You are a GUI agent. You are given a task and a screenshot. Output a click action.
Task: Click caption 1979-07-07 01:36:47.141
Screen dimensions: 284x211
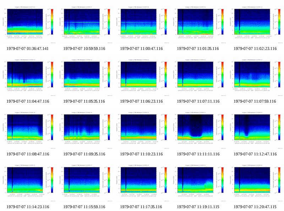click(x=28, y=49)
